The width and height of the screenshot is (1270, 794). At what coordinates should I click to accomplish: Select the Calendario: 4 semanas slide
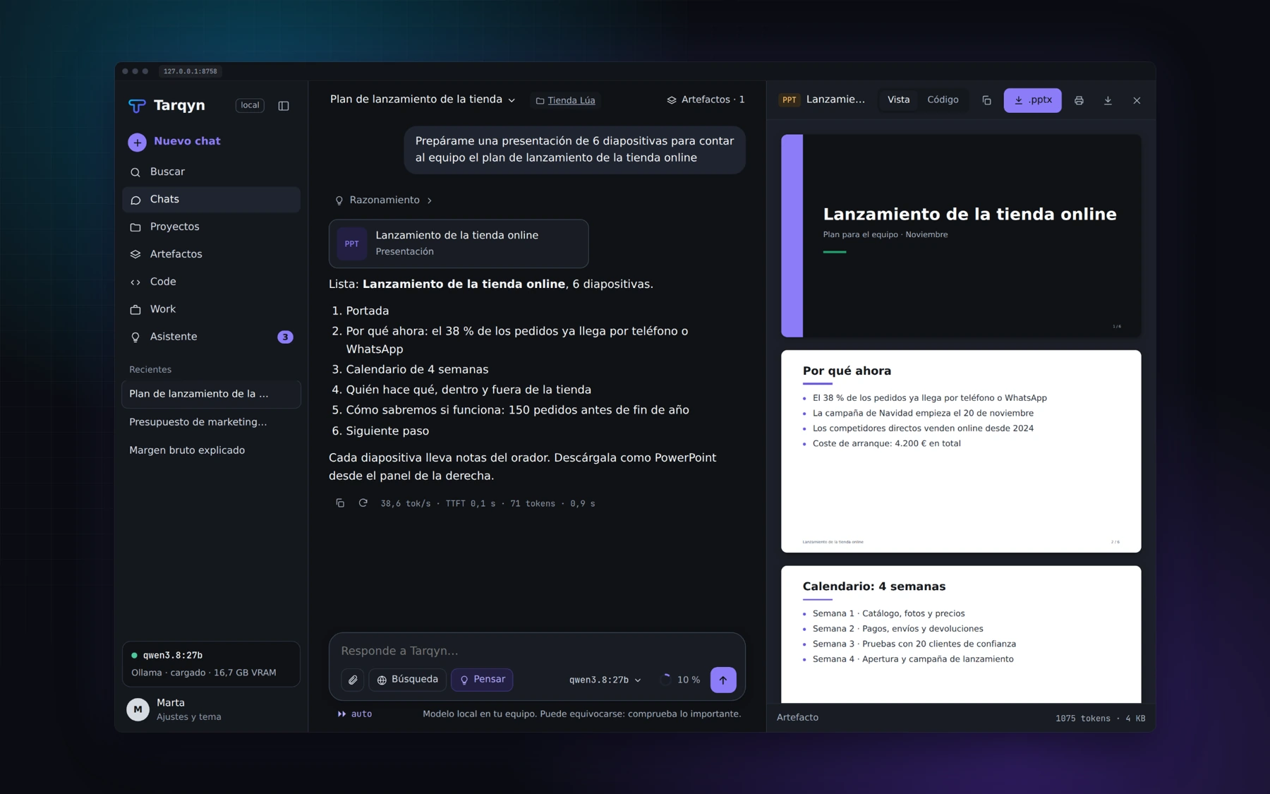click(x=961, y=634)
